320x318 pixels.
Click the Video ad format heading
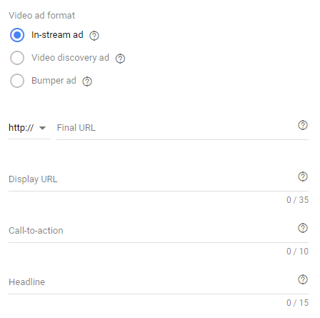tap(41, 16)
